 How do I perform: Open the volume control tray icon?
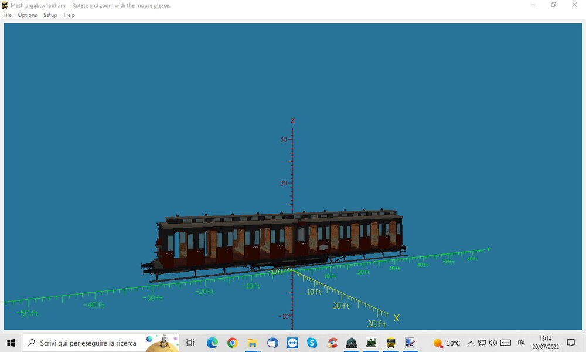tap(493, 343)
